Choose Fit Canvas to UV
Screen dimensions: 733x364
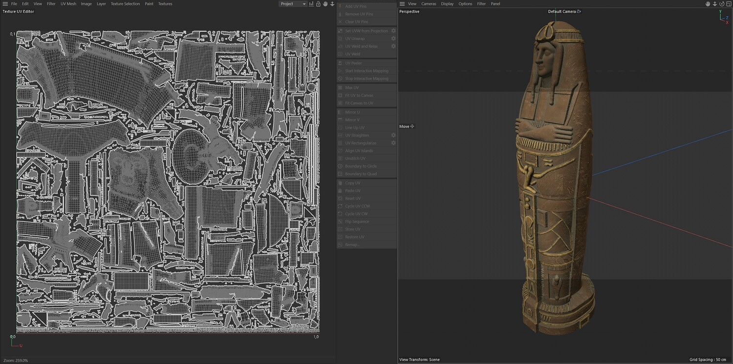tap(366, 103)
